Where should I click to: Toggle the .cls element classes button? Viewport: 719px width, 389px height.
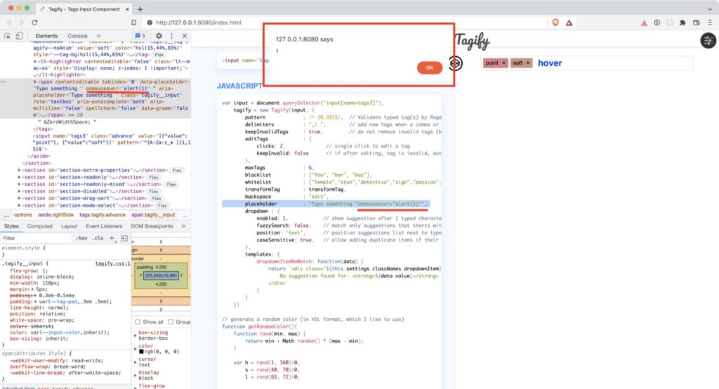(x=98, y=238)
